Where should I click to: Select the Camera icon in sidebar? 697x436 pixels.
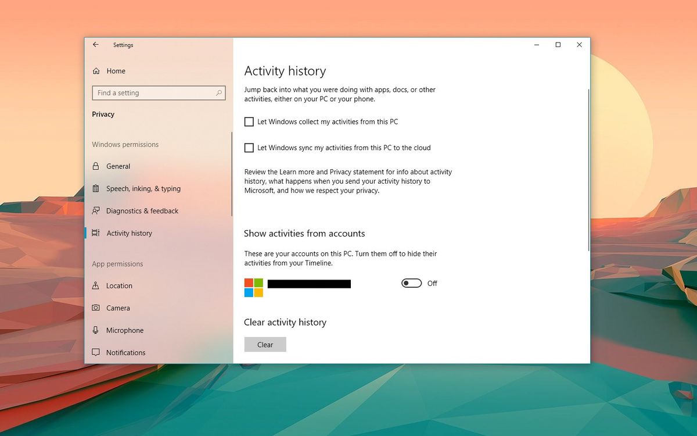[96, 308]
